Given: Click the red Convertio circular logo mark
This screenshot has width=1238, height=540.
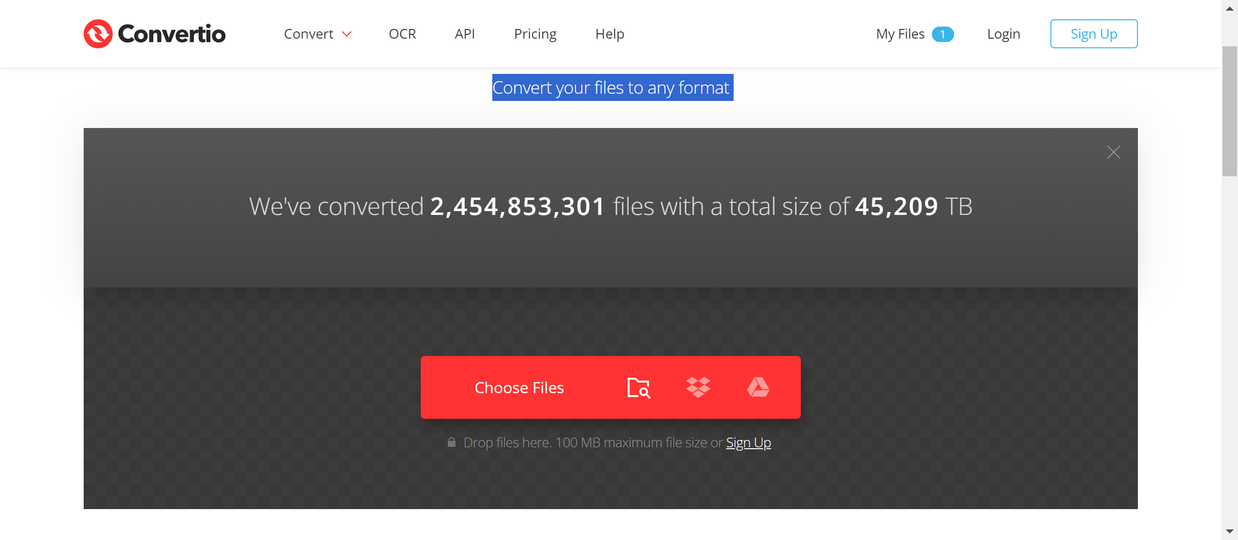Looking at the screenshot, I should click(x=98, y=33).
